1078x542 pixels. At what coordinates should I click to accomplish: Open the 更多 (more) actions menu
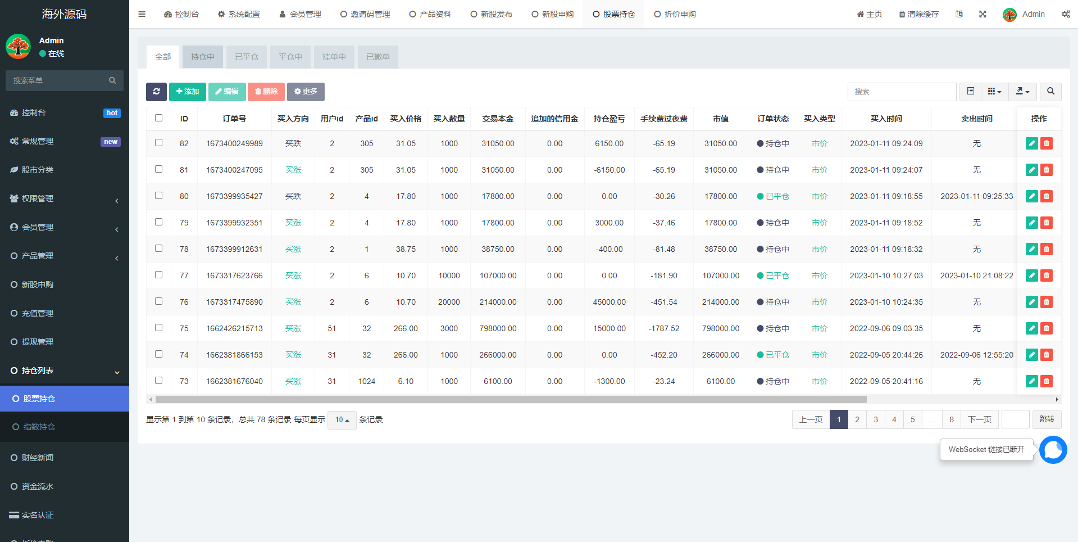(306, 91)
